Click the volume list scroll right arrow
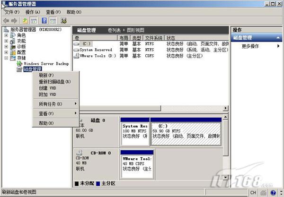The height and width of the screenshot is (197, 284). click(225, 108)
